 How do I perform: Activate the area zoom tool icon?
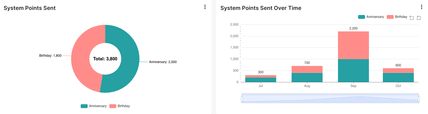[411, 18]
